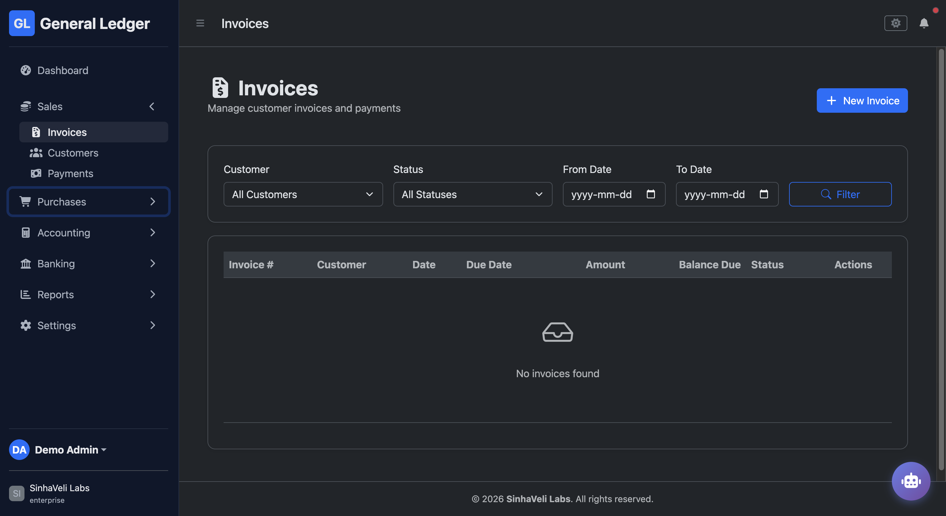Expand the Settings menu chevron
This screenshot has height=516, width=946.
coord(152,325)
